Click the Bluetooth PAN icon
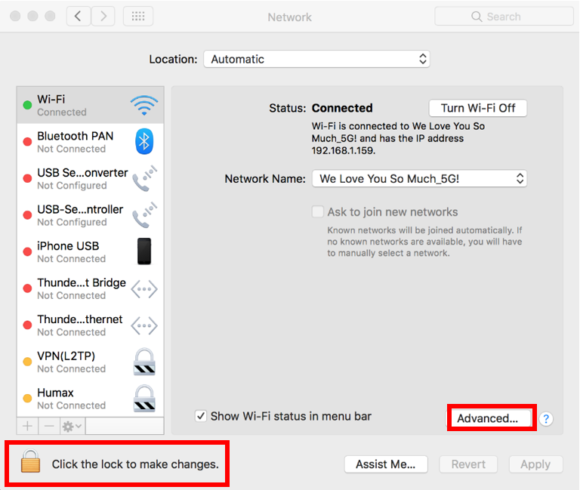The width and height of the screenshot is (580, 490). pyautogui.click(x=144, y=142)
